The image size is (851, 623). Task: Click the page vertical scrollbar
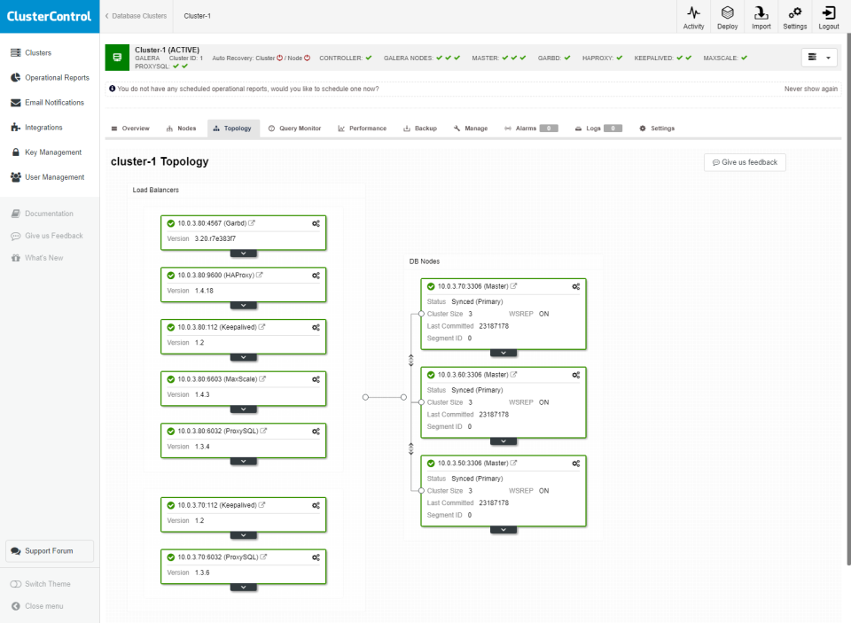pos(848,299)
